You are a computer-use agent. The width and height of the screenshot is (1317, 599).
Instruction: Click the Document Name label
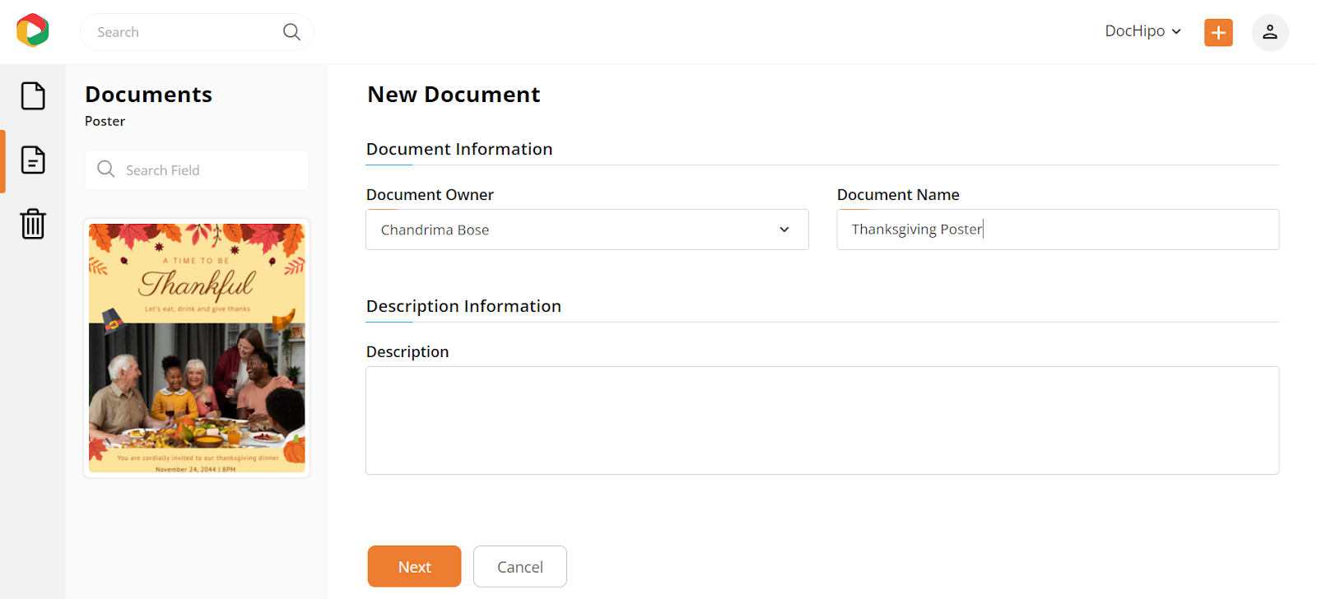click(x=898, y=195)
